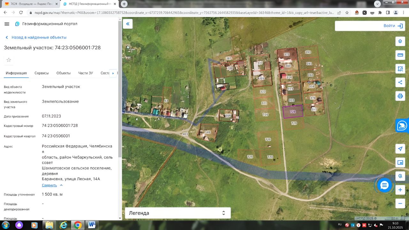The height and width of the screenshot is (230, 409).
Task: Click the area value 1 500 кв. м
Action: coord(52,194)
